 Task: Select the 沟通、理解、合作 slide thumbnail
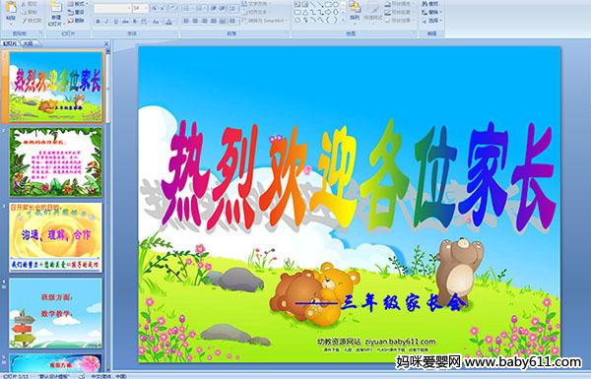[56, 237]
